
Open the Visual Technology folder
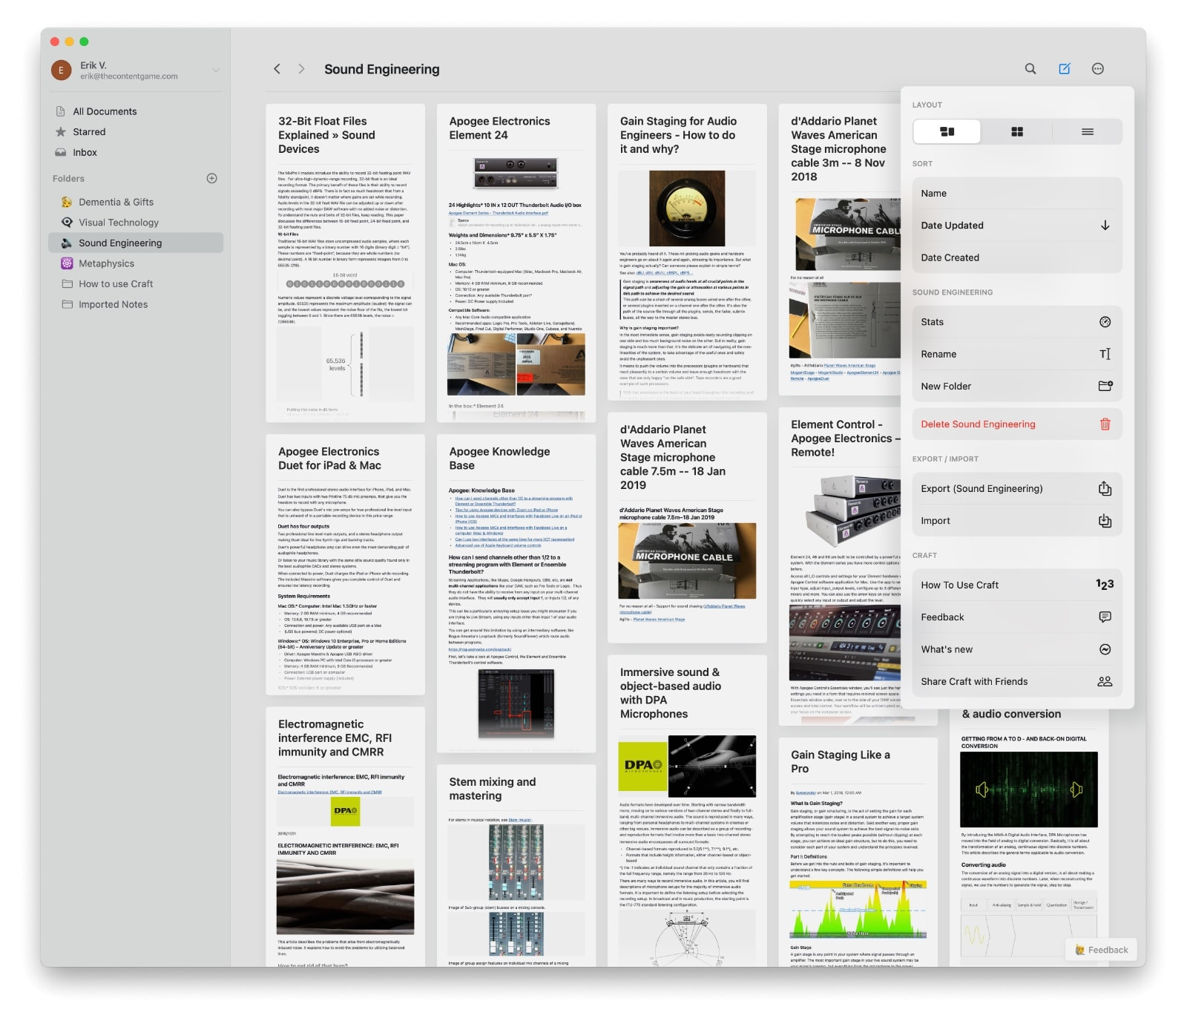[x=118, y=223]
